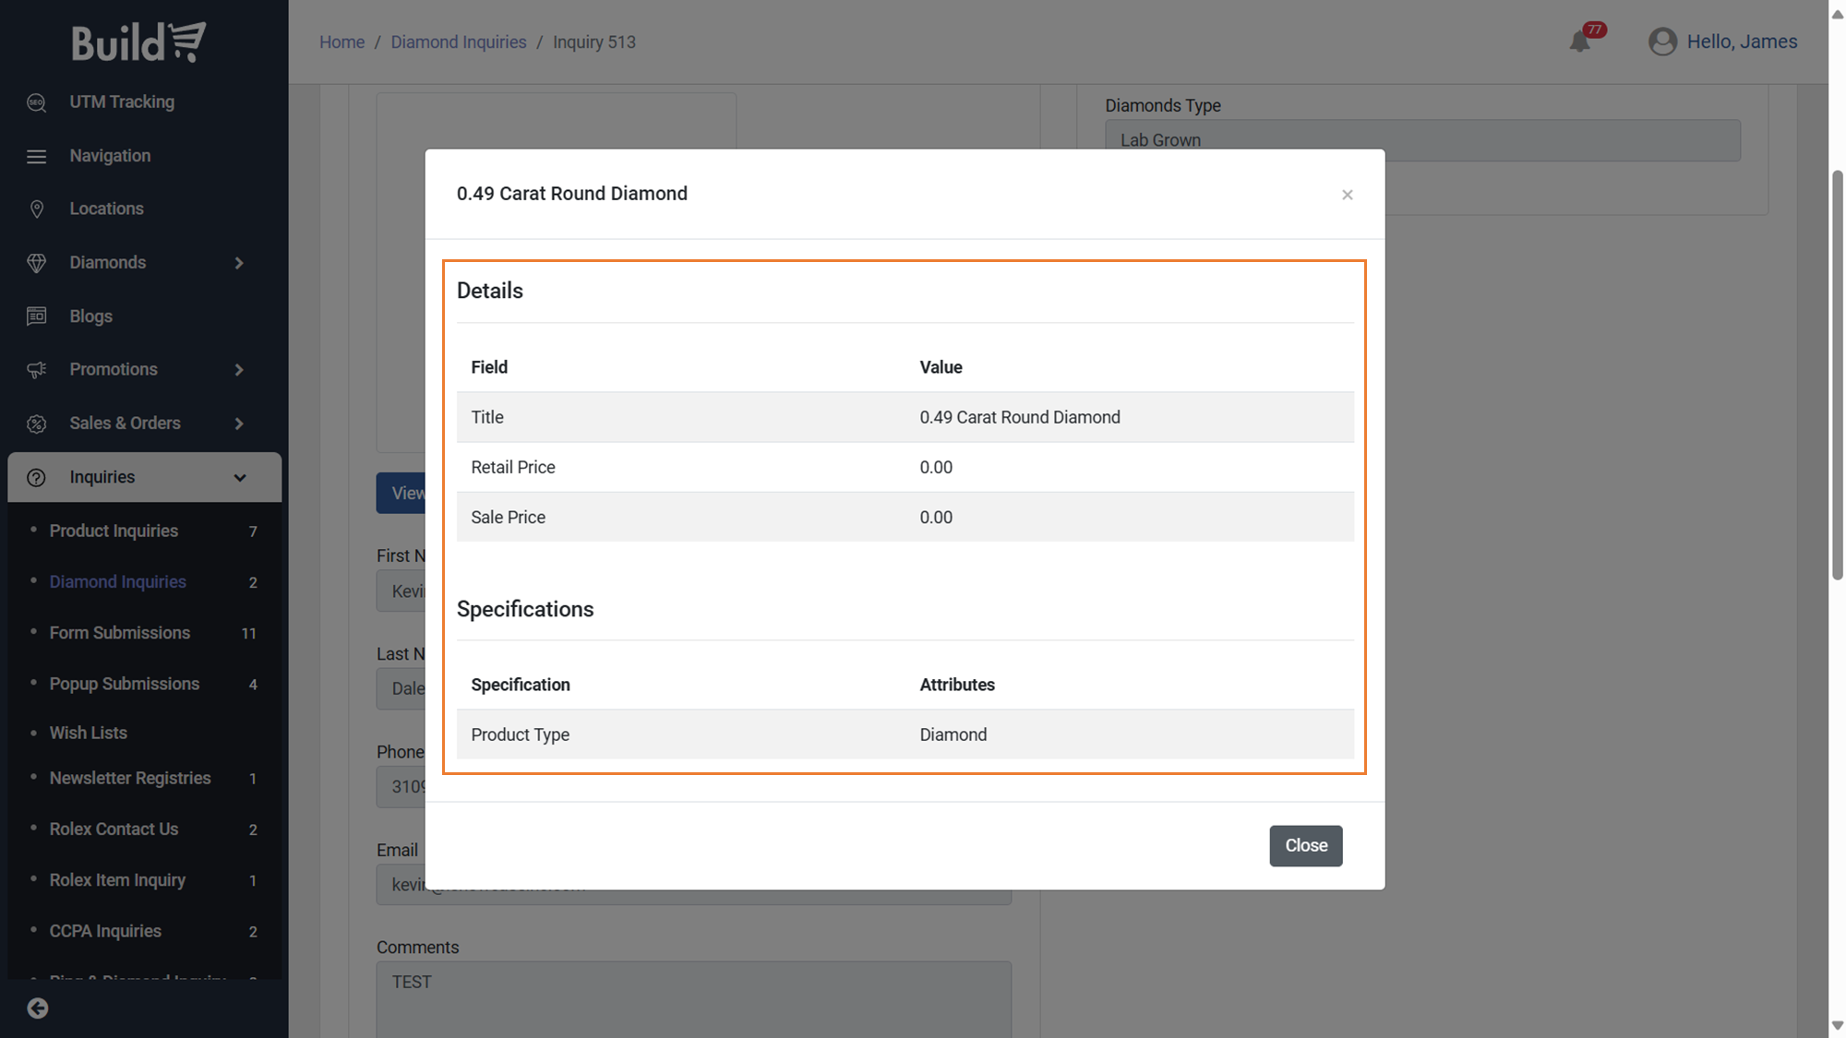This screenshot has width=1846, height=1038.
Task: Close the diamond details modal with X
Action: tap(1347, 195)
